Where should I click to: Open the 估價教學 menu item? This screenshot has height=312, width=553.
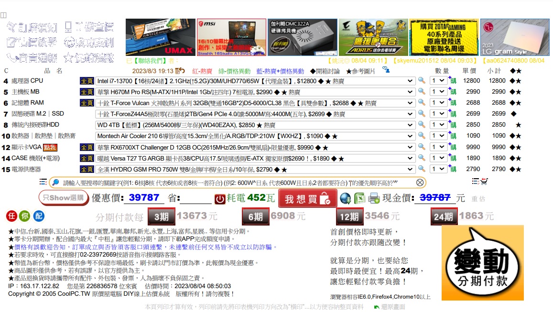point(32,43)
